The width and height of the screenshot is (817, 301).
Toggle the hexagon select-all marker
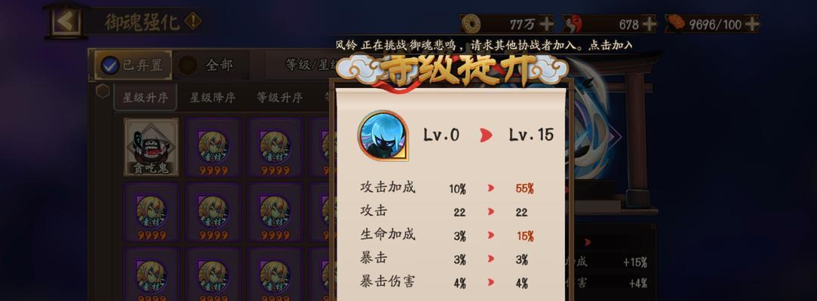click(x=103, y=91)
